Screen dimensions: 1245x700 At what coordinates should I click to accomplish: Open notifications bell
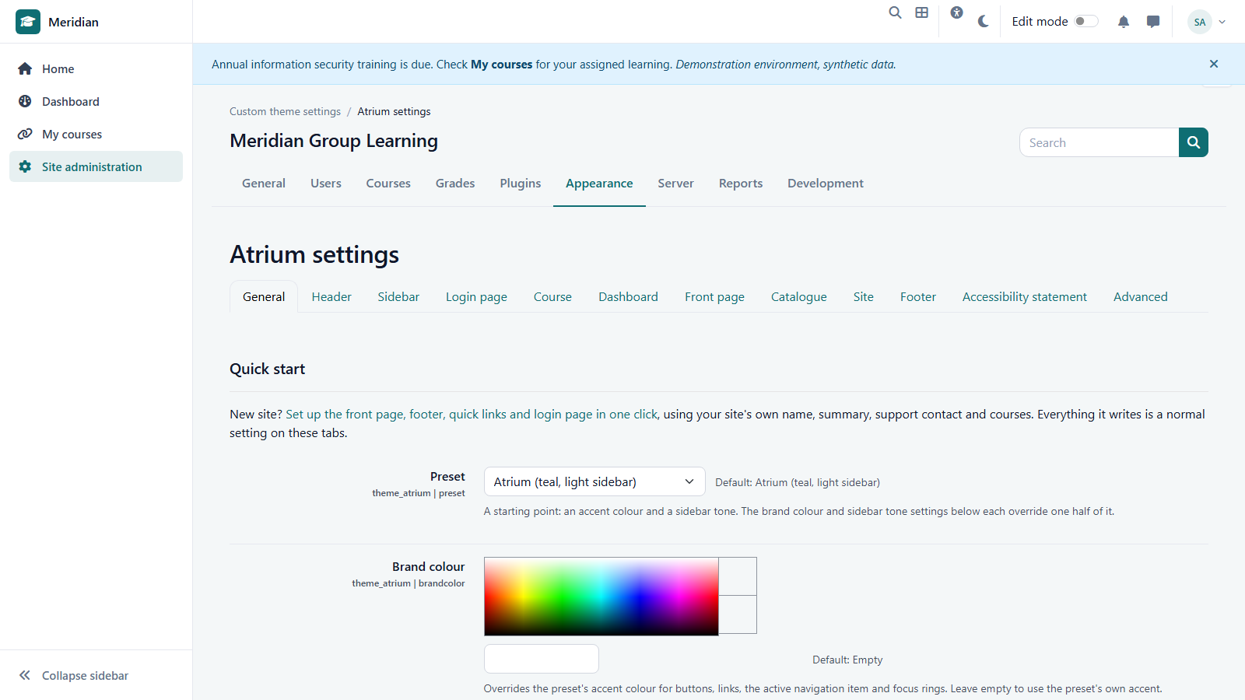(1124, 22)
